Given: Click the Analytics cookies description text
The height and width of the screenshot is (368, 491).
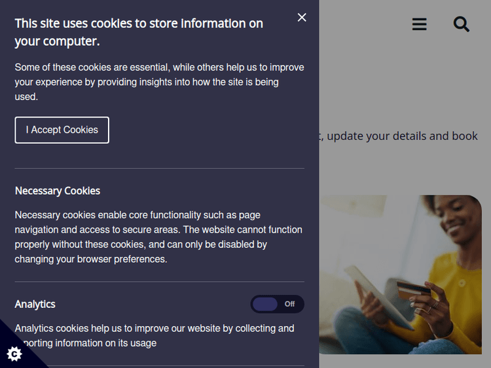Looking at the screenshot, I should tap(155, 335).
